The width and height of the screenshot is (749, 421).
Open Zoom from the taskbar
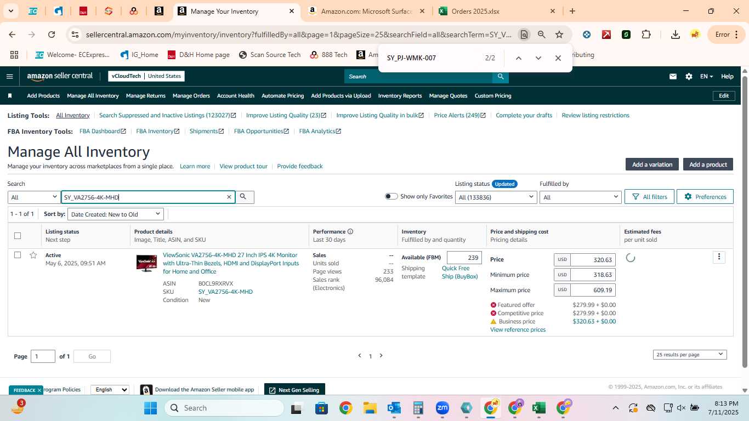click(442, 408)
